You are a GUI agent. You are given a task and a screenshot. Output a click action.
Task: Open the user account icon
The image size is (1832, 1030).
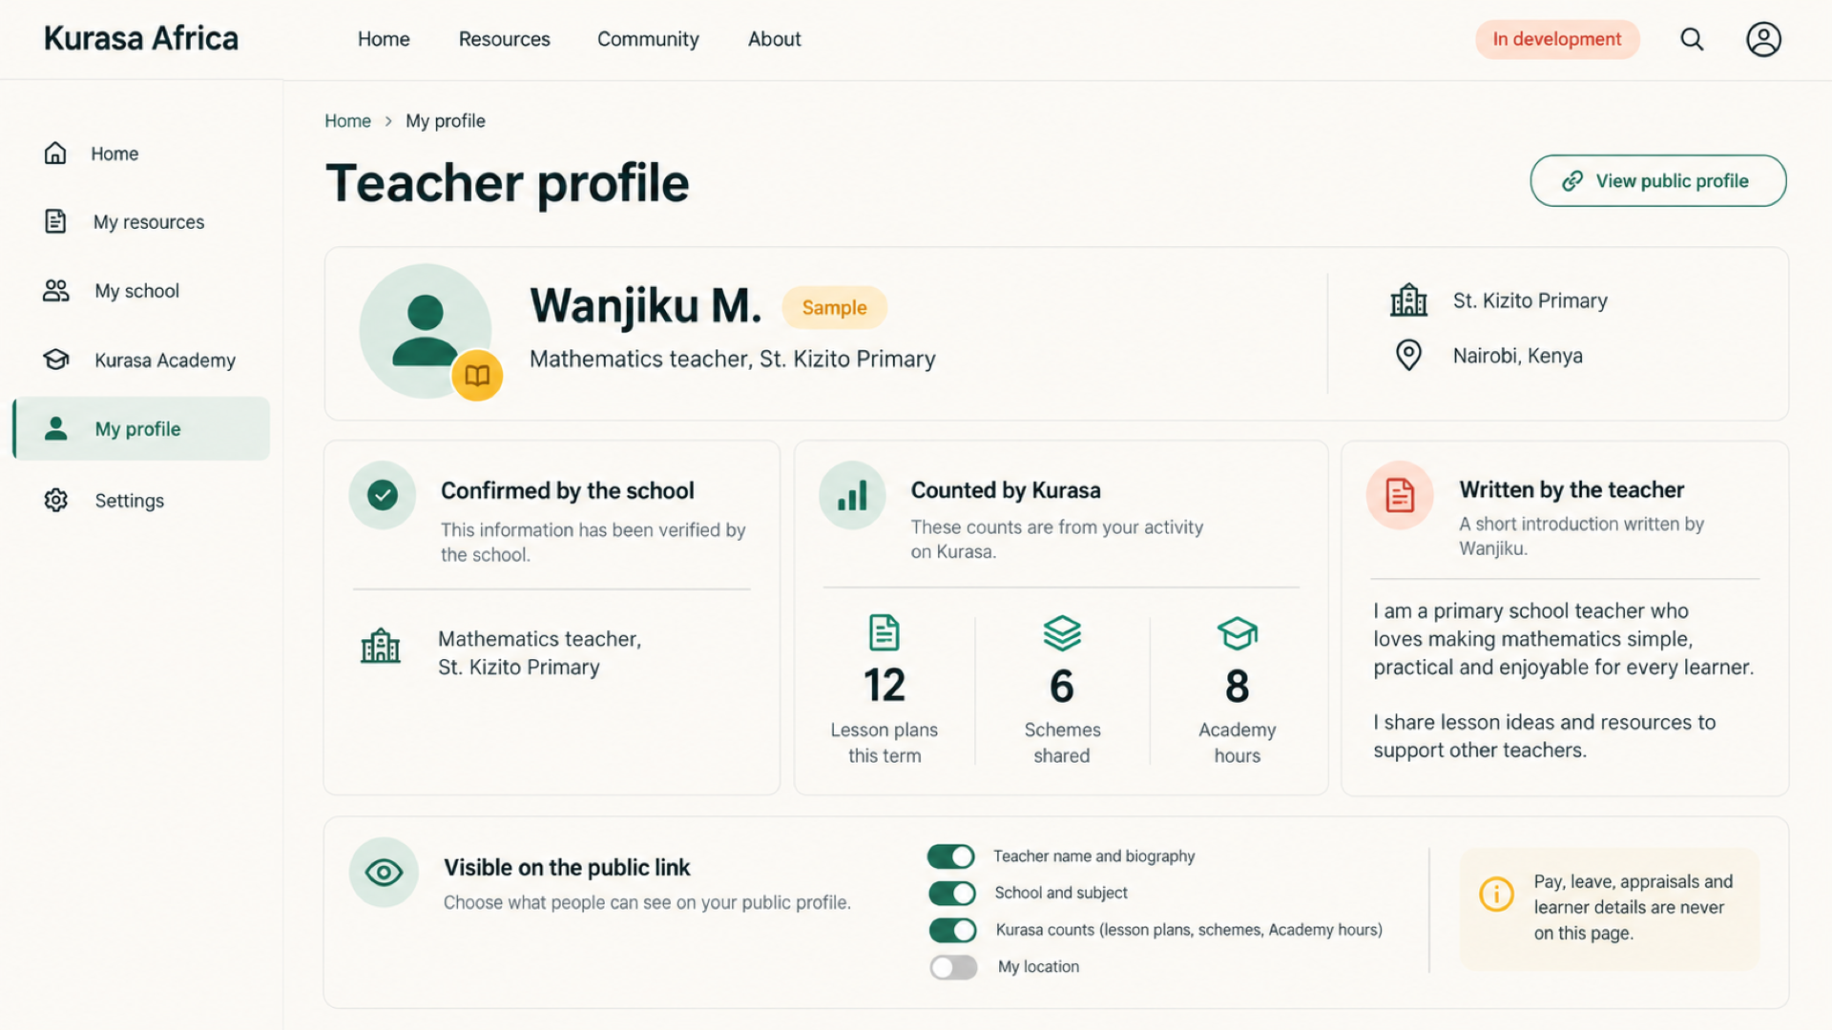pyautogui.click(x=1763, y=39)
